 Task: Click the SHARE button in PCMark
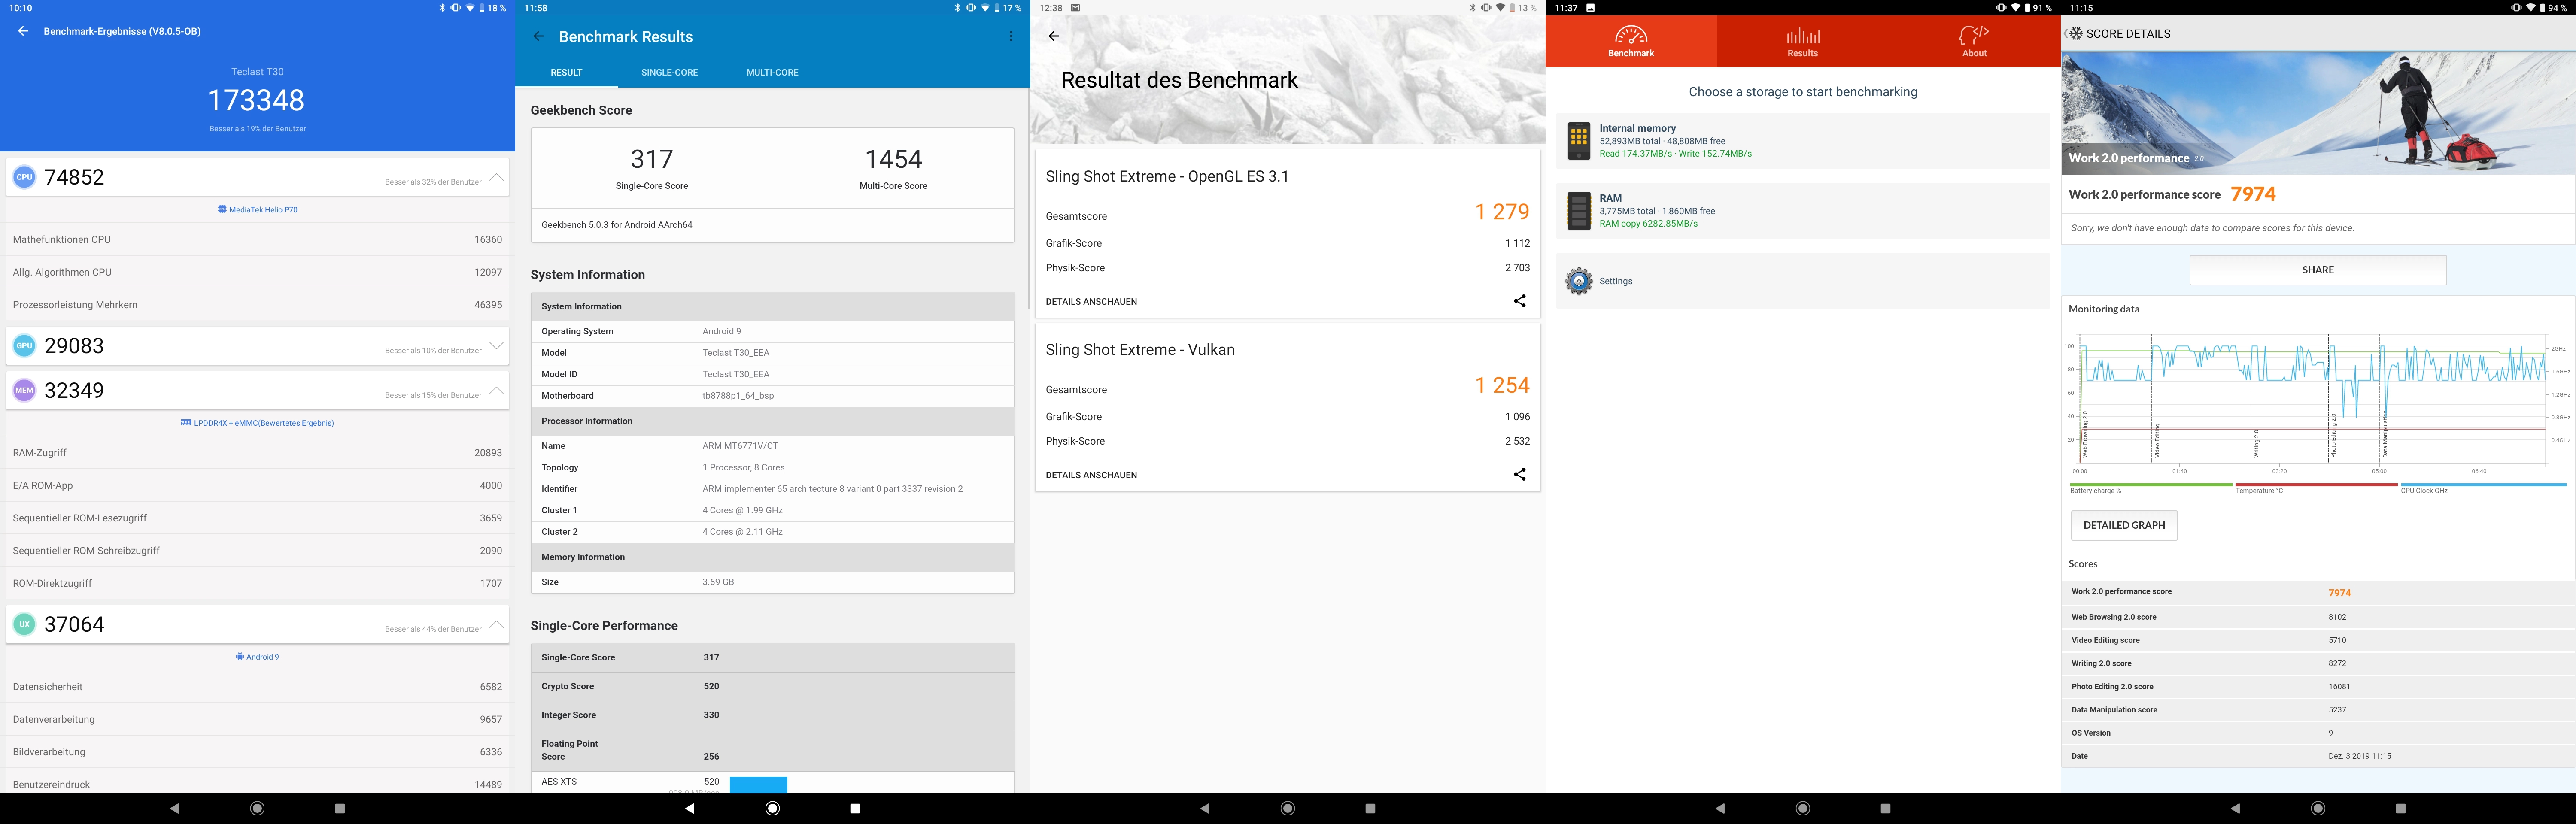(2318, 270)
